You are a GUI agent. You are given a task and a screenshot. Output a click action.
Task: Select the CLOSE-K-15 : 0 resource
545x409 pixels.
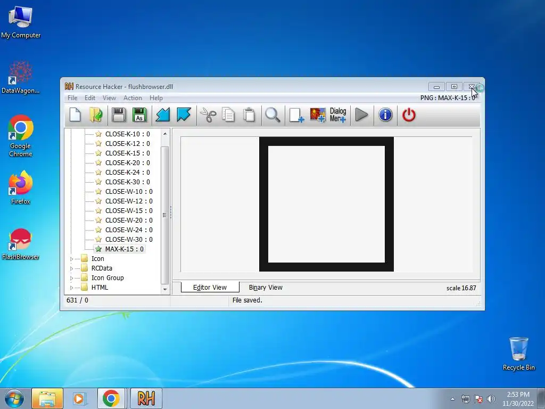128,153
